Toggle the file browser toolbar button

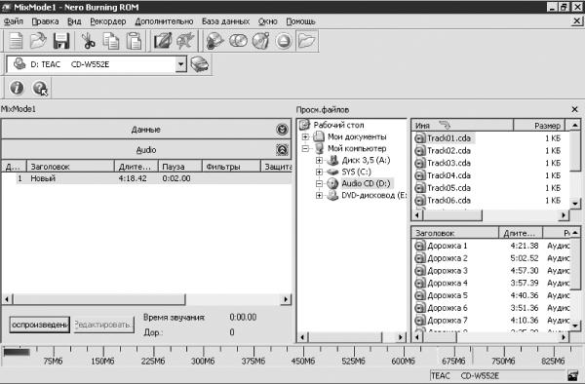307,41
